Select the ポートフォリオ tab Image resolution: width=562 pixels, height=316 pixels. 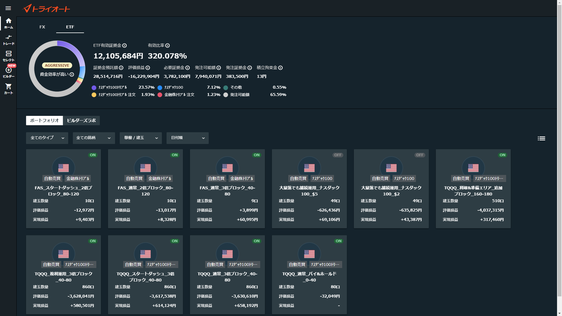tap(44, 120)
